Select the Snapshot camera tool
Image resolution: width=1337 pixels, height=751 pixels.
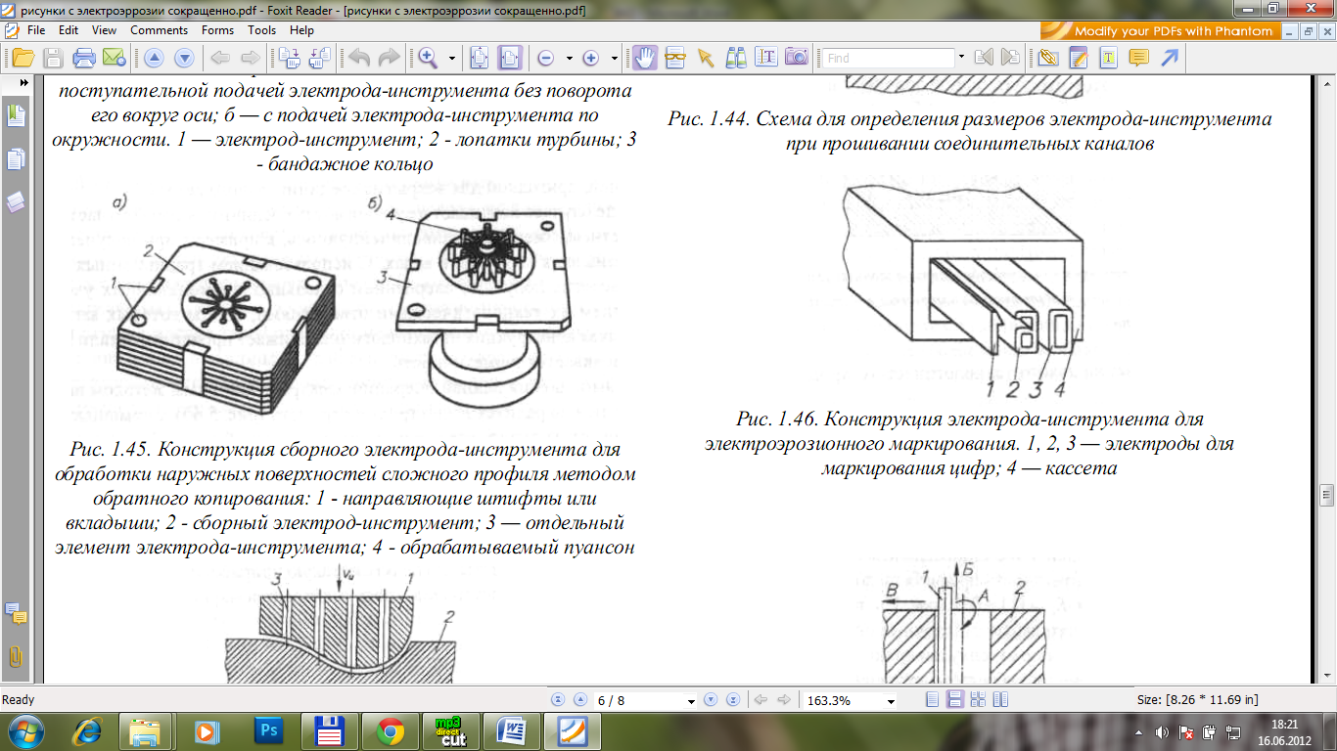pyautogui.click(x=796, y=58)
